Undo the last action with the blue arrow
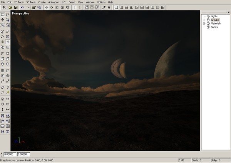Image resolution: width=231 pixels, height=163 pixels. (22, 7)
